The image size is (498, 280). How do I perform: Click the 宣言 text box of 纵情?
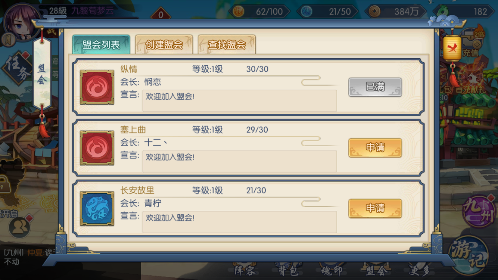point(239,101)
